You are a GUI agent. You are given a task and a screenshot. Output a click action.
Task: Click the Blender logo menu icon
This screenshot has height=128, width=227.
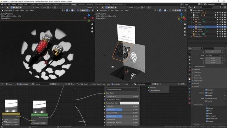point(2,4)
